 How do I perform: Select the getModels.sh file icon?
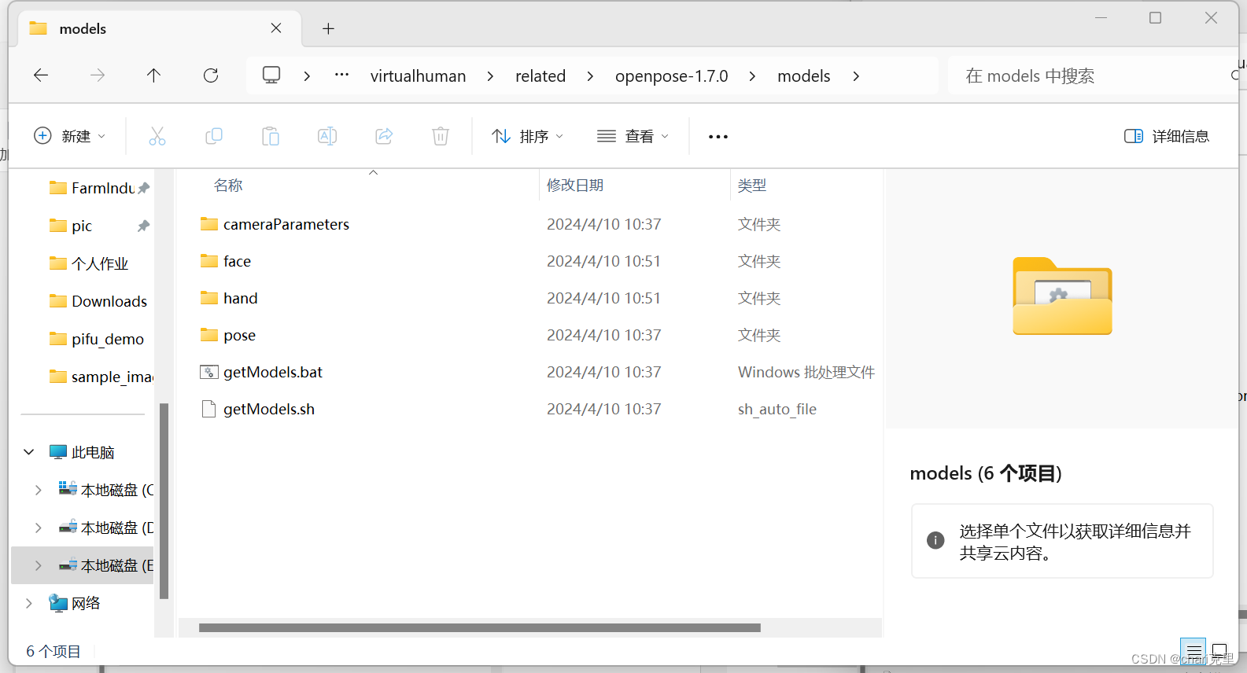coord(208,409)
